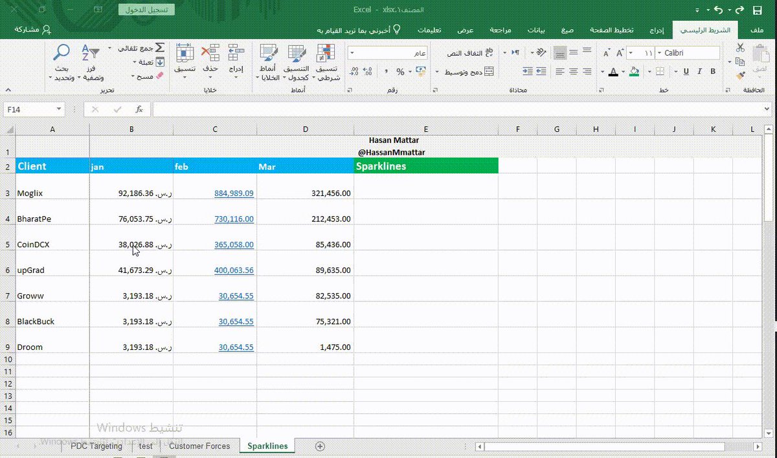Toggle Middle Align
The height and width of the screenshot is (458, 777).
click(574, 52)
